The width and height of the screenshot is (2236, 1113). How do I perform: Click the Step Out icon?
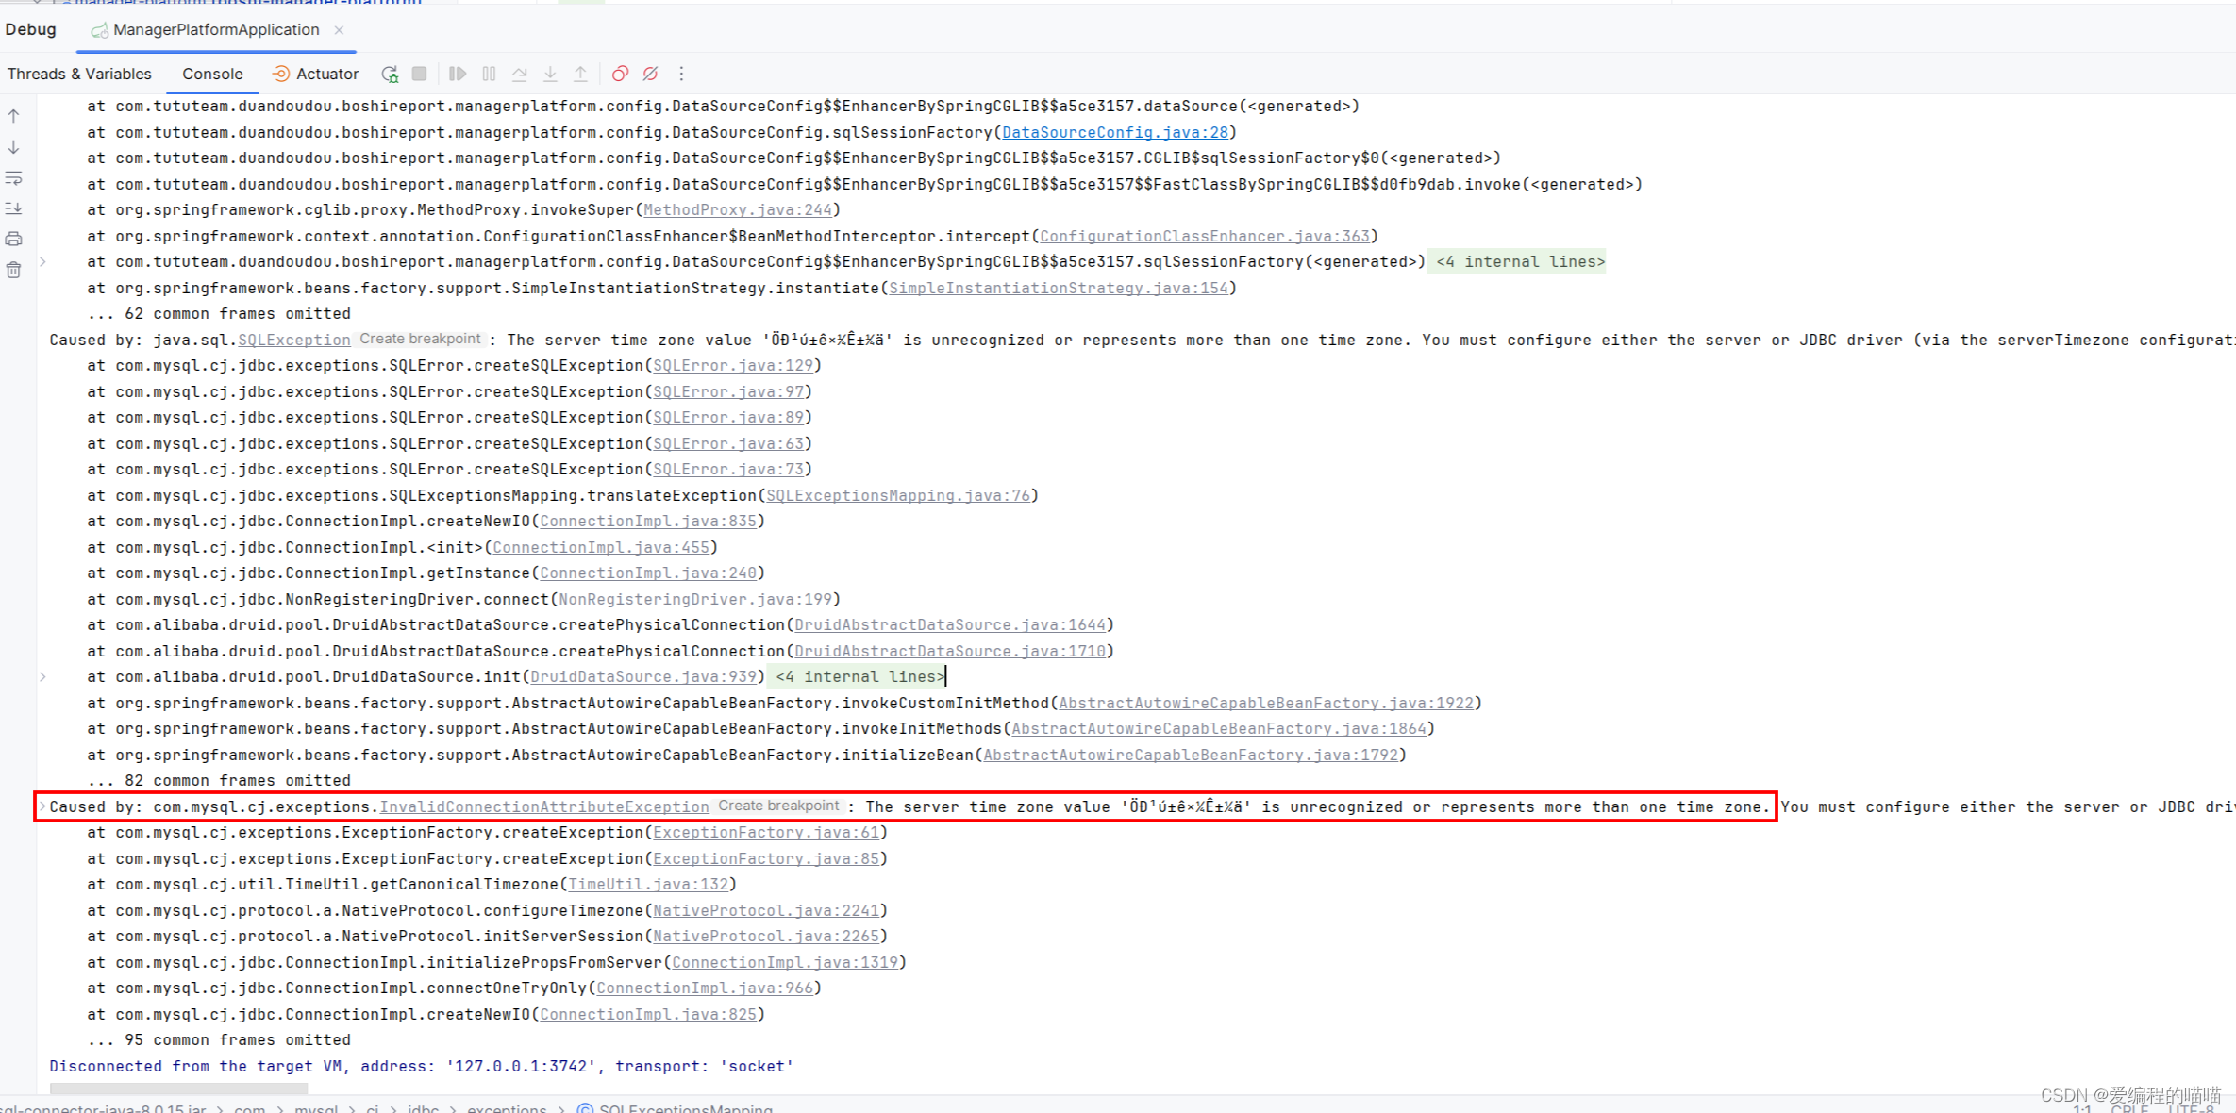click(x=581, y=74)
